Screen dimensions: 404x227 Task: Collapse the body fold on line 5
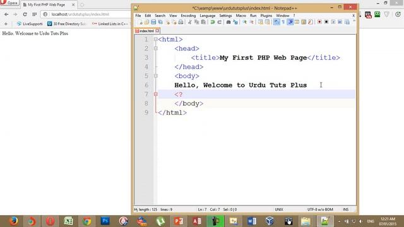pyautogui.click(x=156, y=76)
